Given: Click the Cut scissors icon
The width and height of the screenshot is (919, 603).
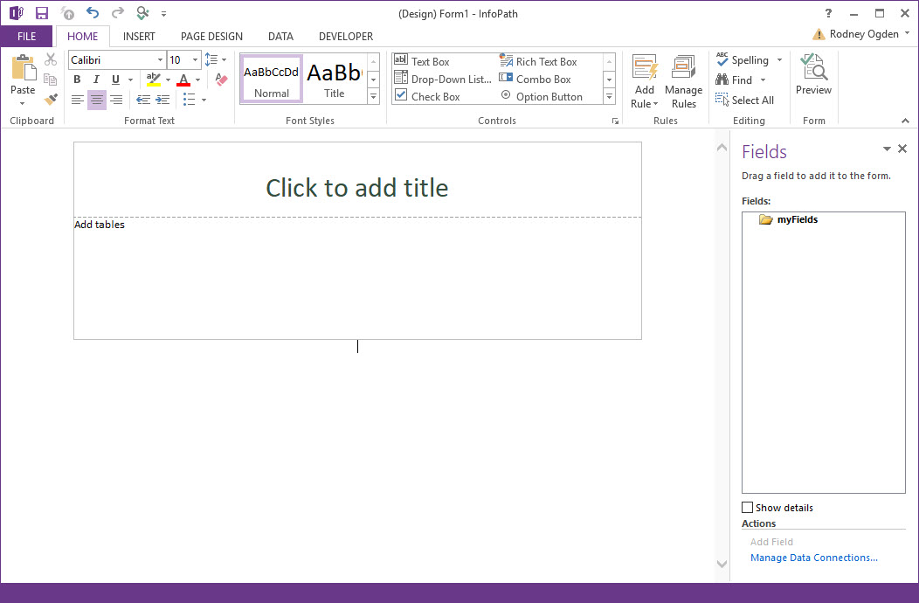Looking at the screenshot, I should tap(51, 59).
